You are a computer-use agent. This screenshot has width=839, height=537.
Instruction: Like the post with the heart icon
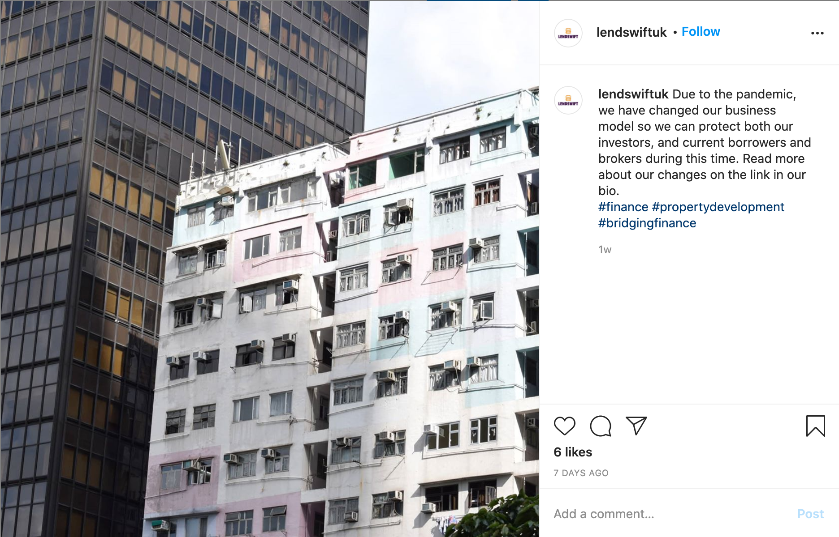tap(564, 426)
